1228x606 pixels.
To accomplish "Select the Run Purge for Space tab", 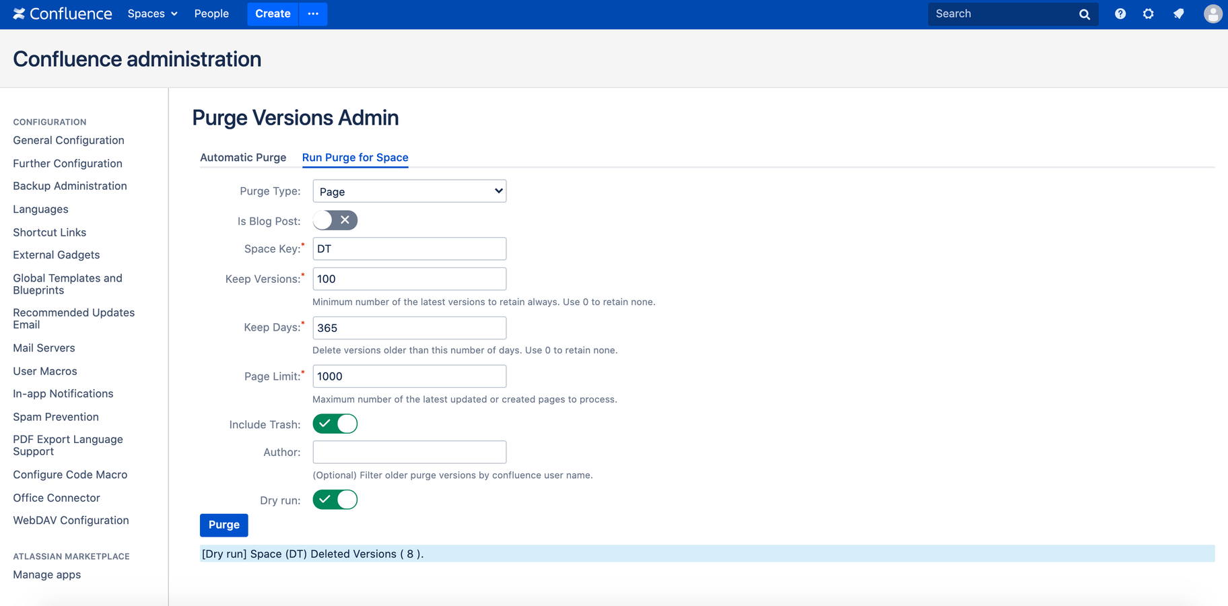I will (355, 158).
